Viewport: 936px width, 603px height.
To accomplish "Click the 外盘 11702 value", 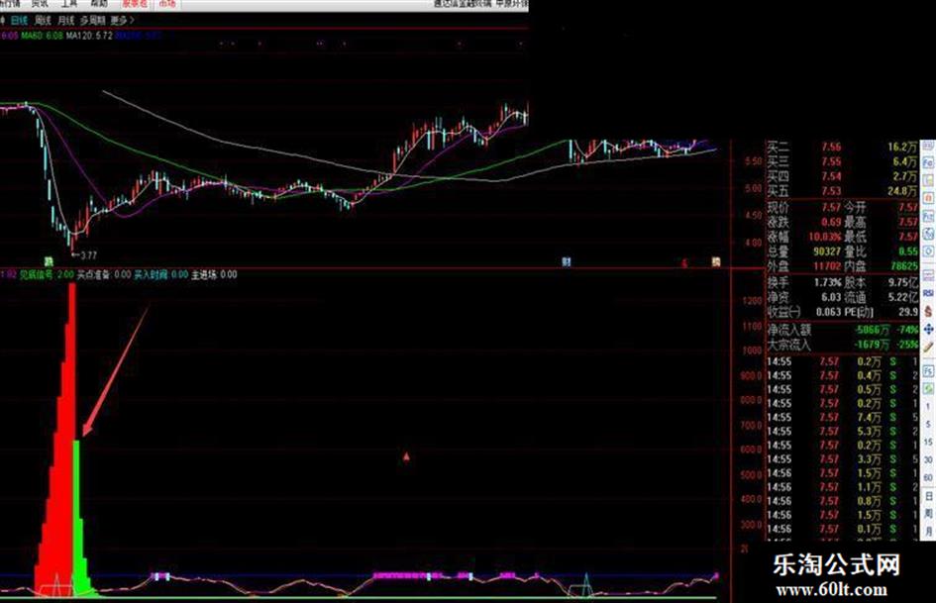I will [827, 266].
